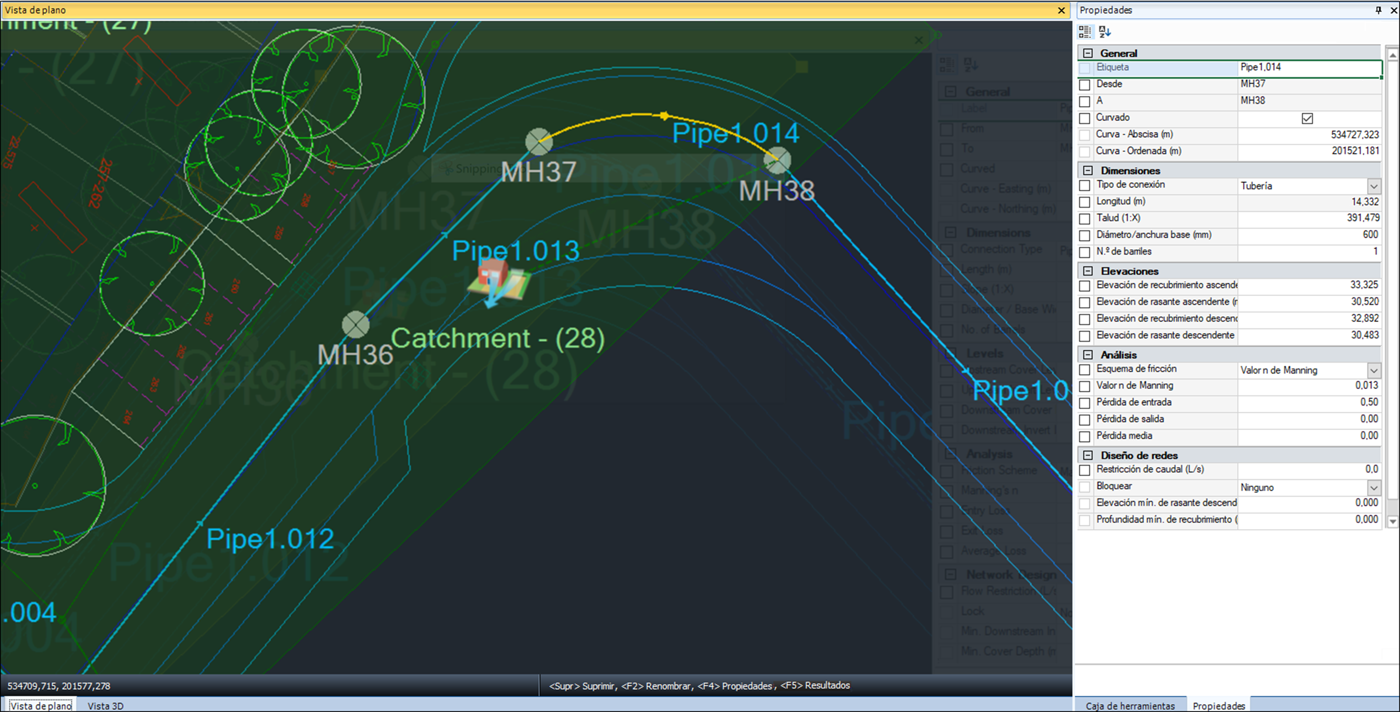Collapse the Elevaciones section

pyautogui.click(x=1088, y=271)
